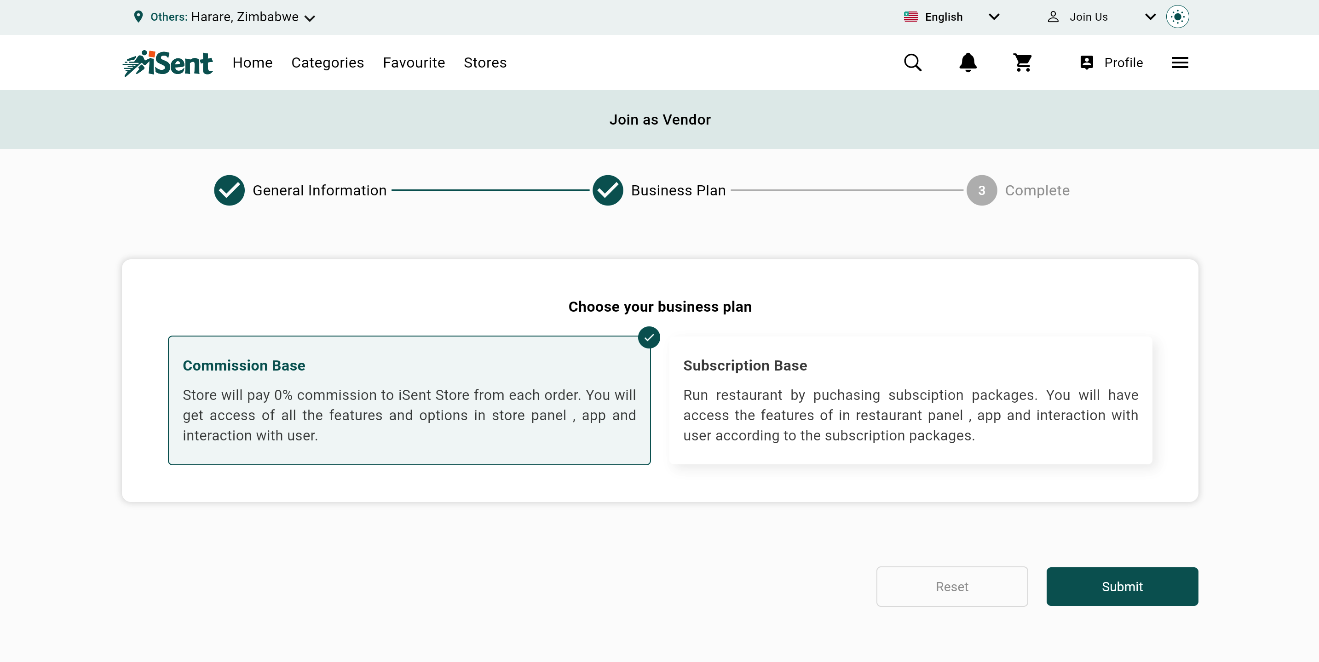Click the General Information step checkmark
This screenshot has width=1319, height=662.
[229, 190]
